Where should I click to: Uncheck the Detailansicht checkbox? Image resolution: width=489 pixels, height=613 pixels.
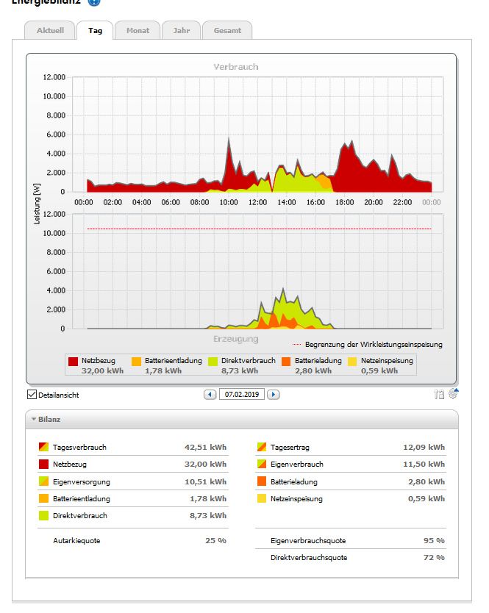point(31,395)
